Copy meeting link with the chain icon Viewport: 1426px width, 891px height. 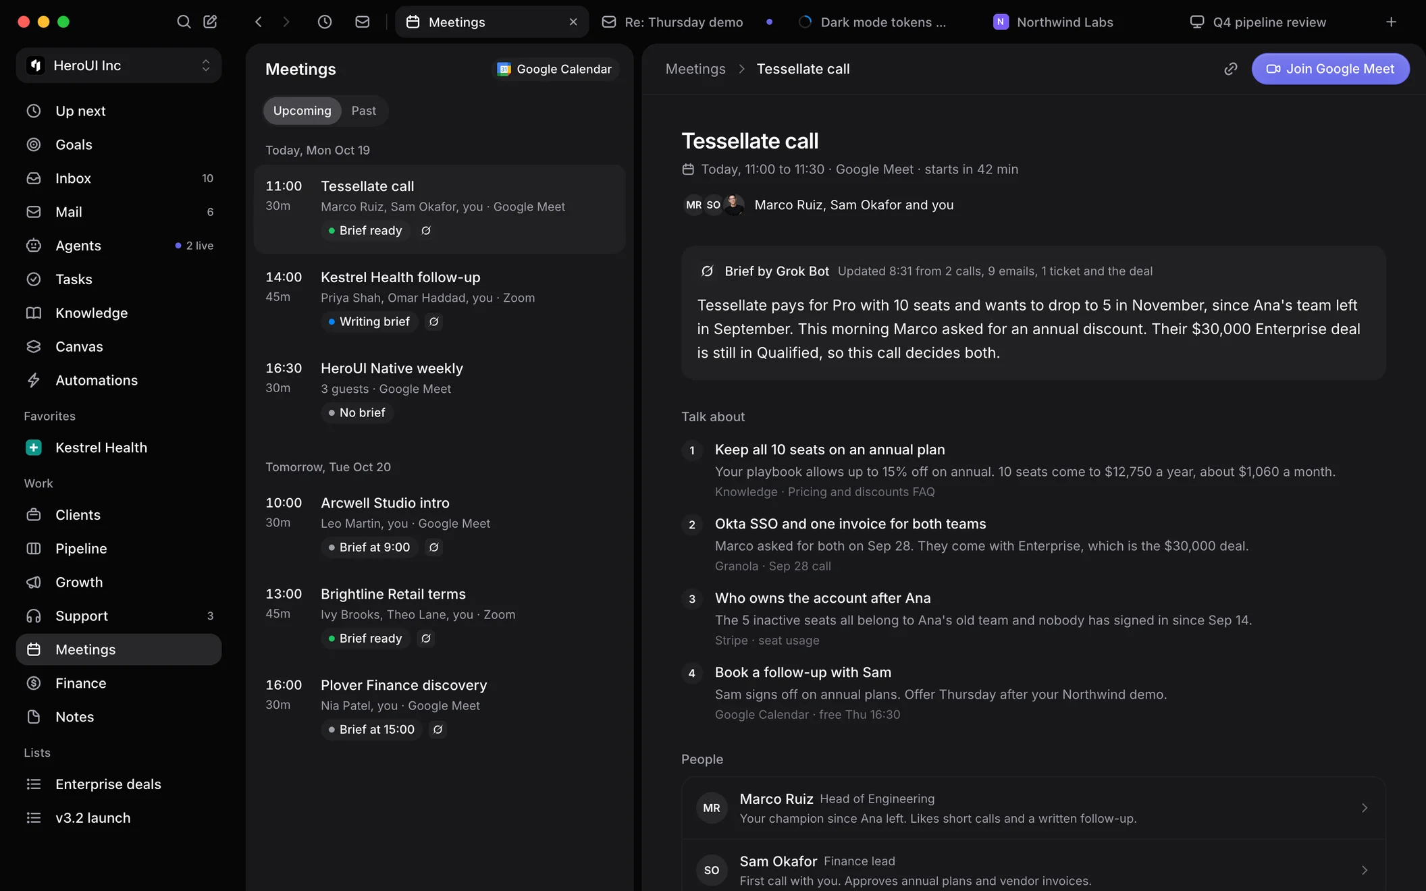point(1231,69)
